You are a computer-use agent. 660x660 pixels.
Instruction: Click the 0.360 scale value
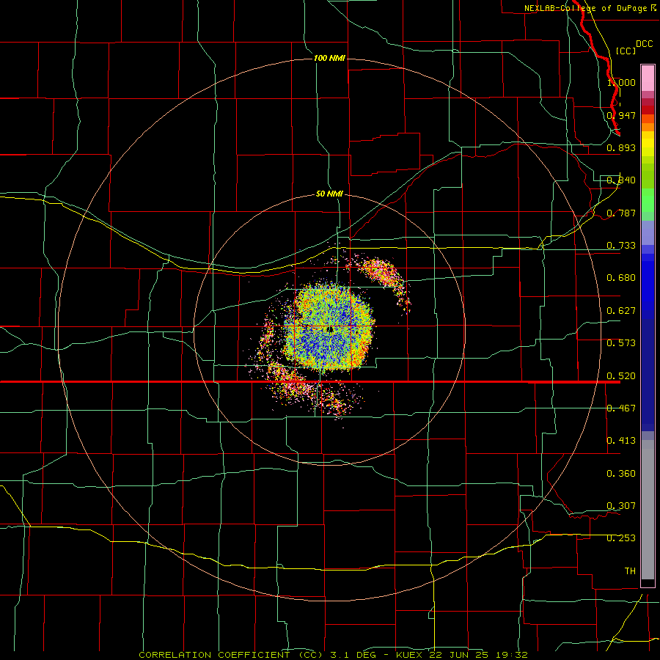pyautogui.click(x=621, y=473)
